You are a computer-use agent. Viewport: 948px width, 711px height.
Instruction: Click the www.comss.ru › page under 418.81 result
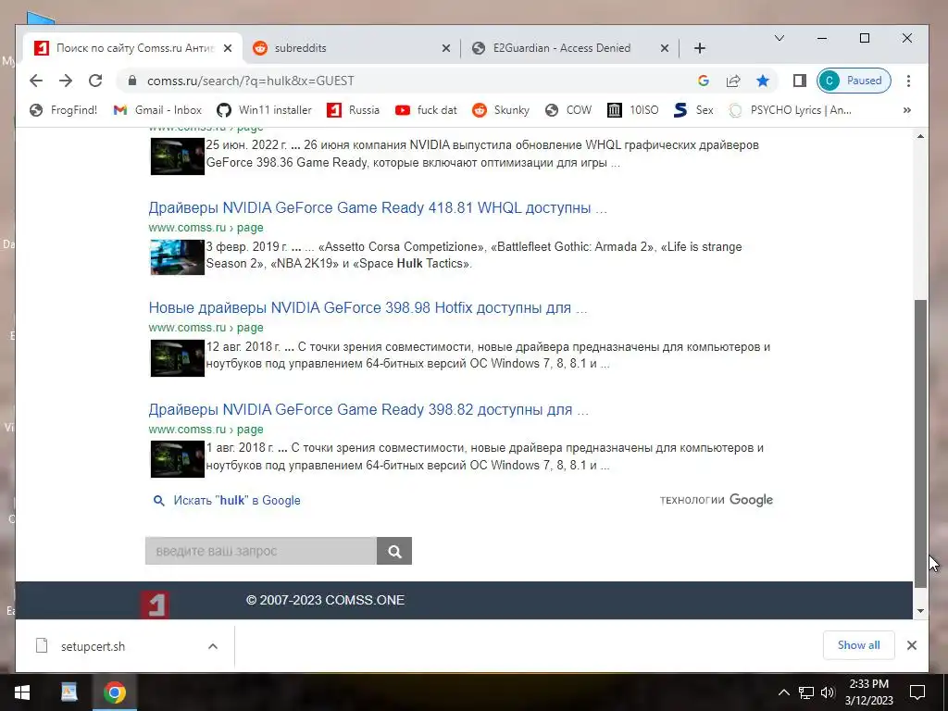[x=206, y=228]
